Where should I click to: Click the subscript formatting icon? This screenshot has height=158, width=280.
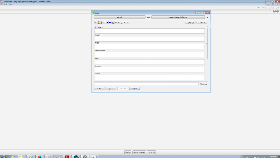116,22
